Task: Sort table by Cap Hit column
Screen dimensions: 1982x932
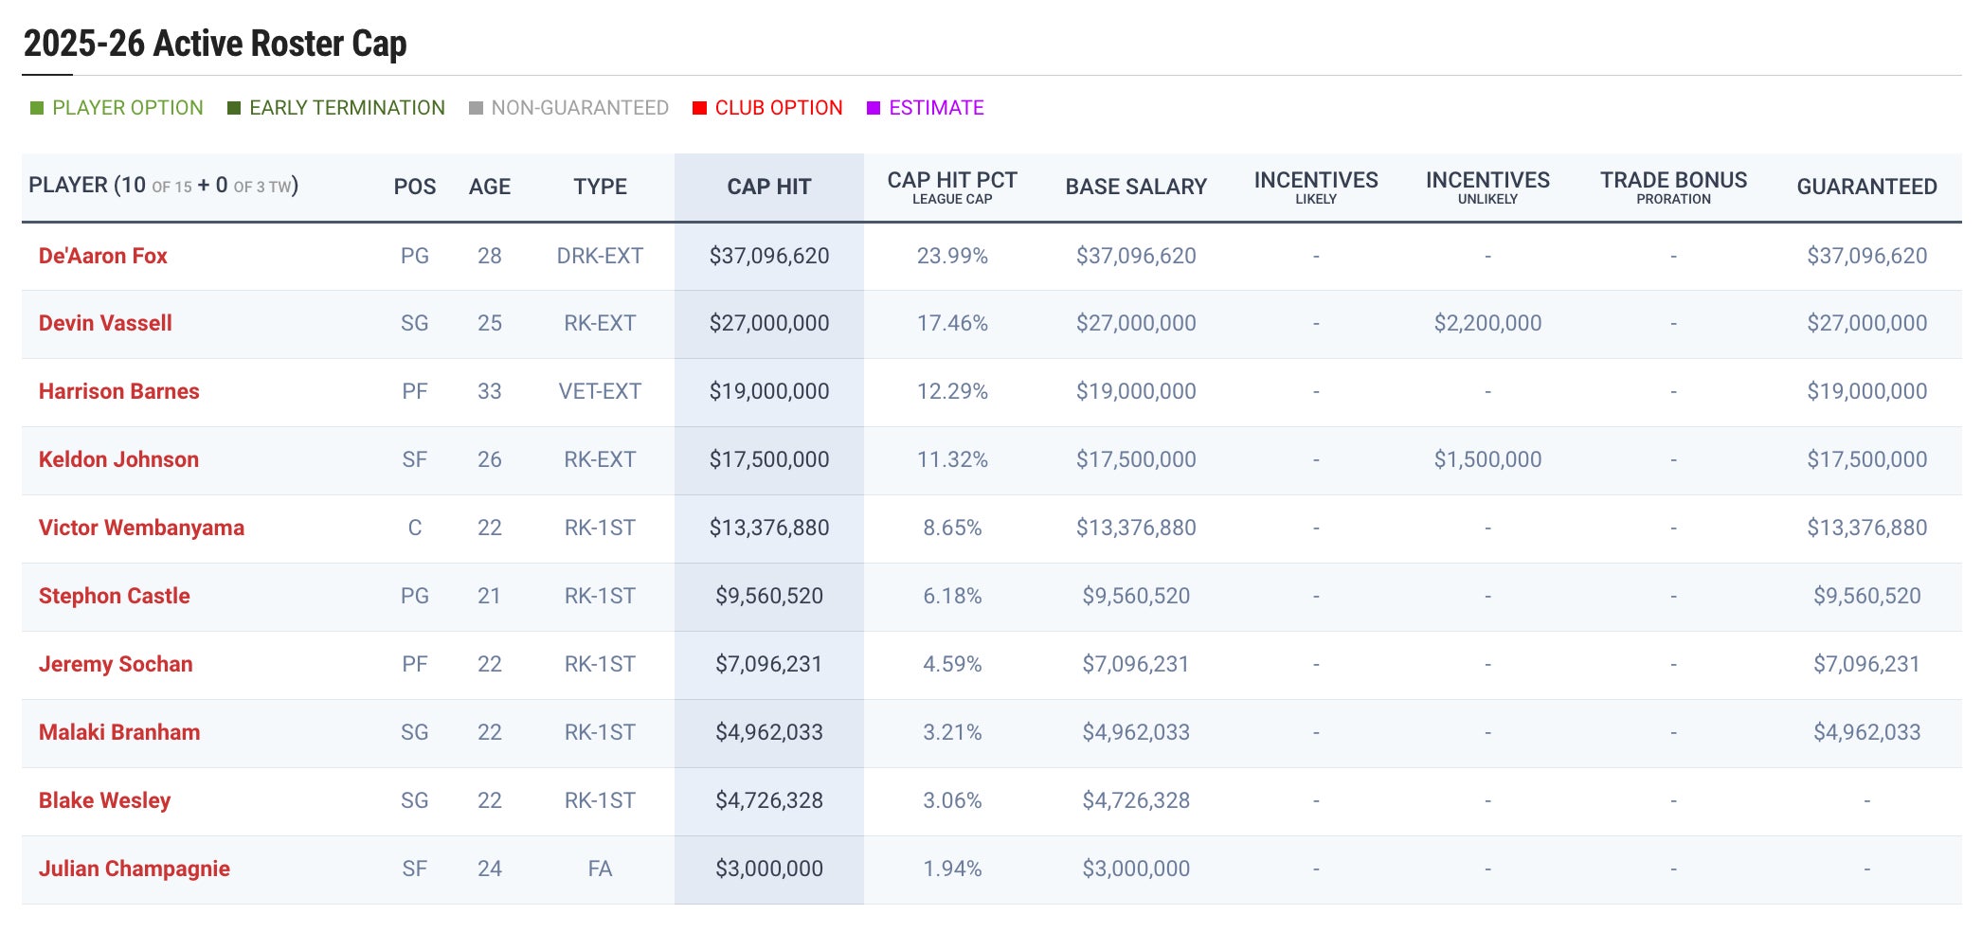Action: tap(768, 187)
